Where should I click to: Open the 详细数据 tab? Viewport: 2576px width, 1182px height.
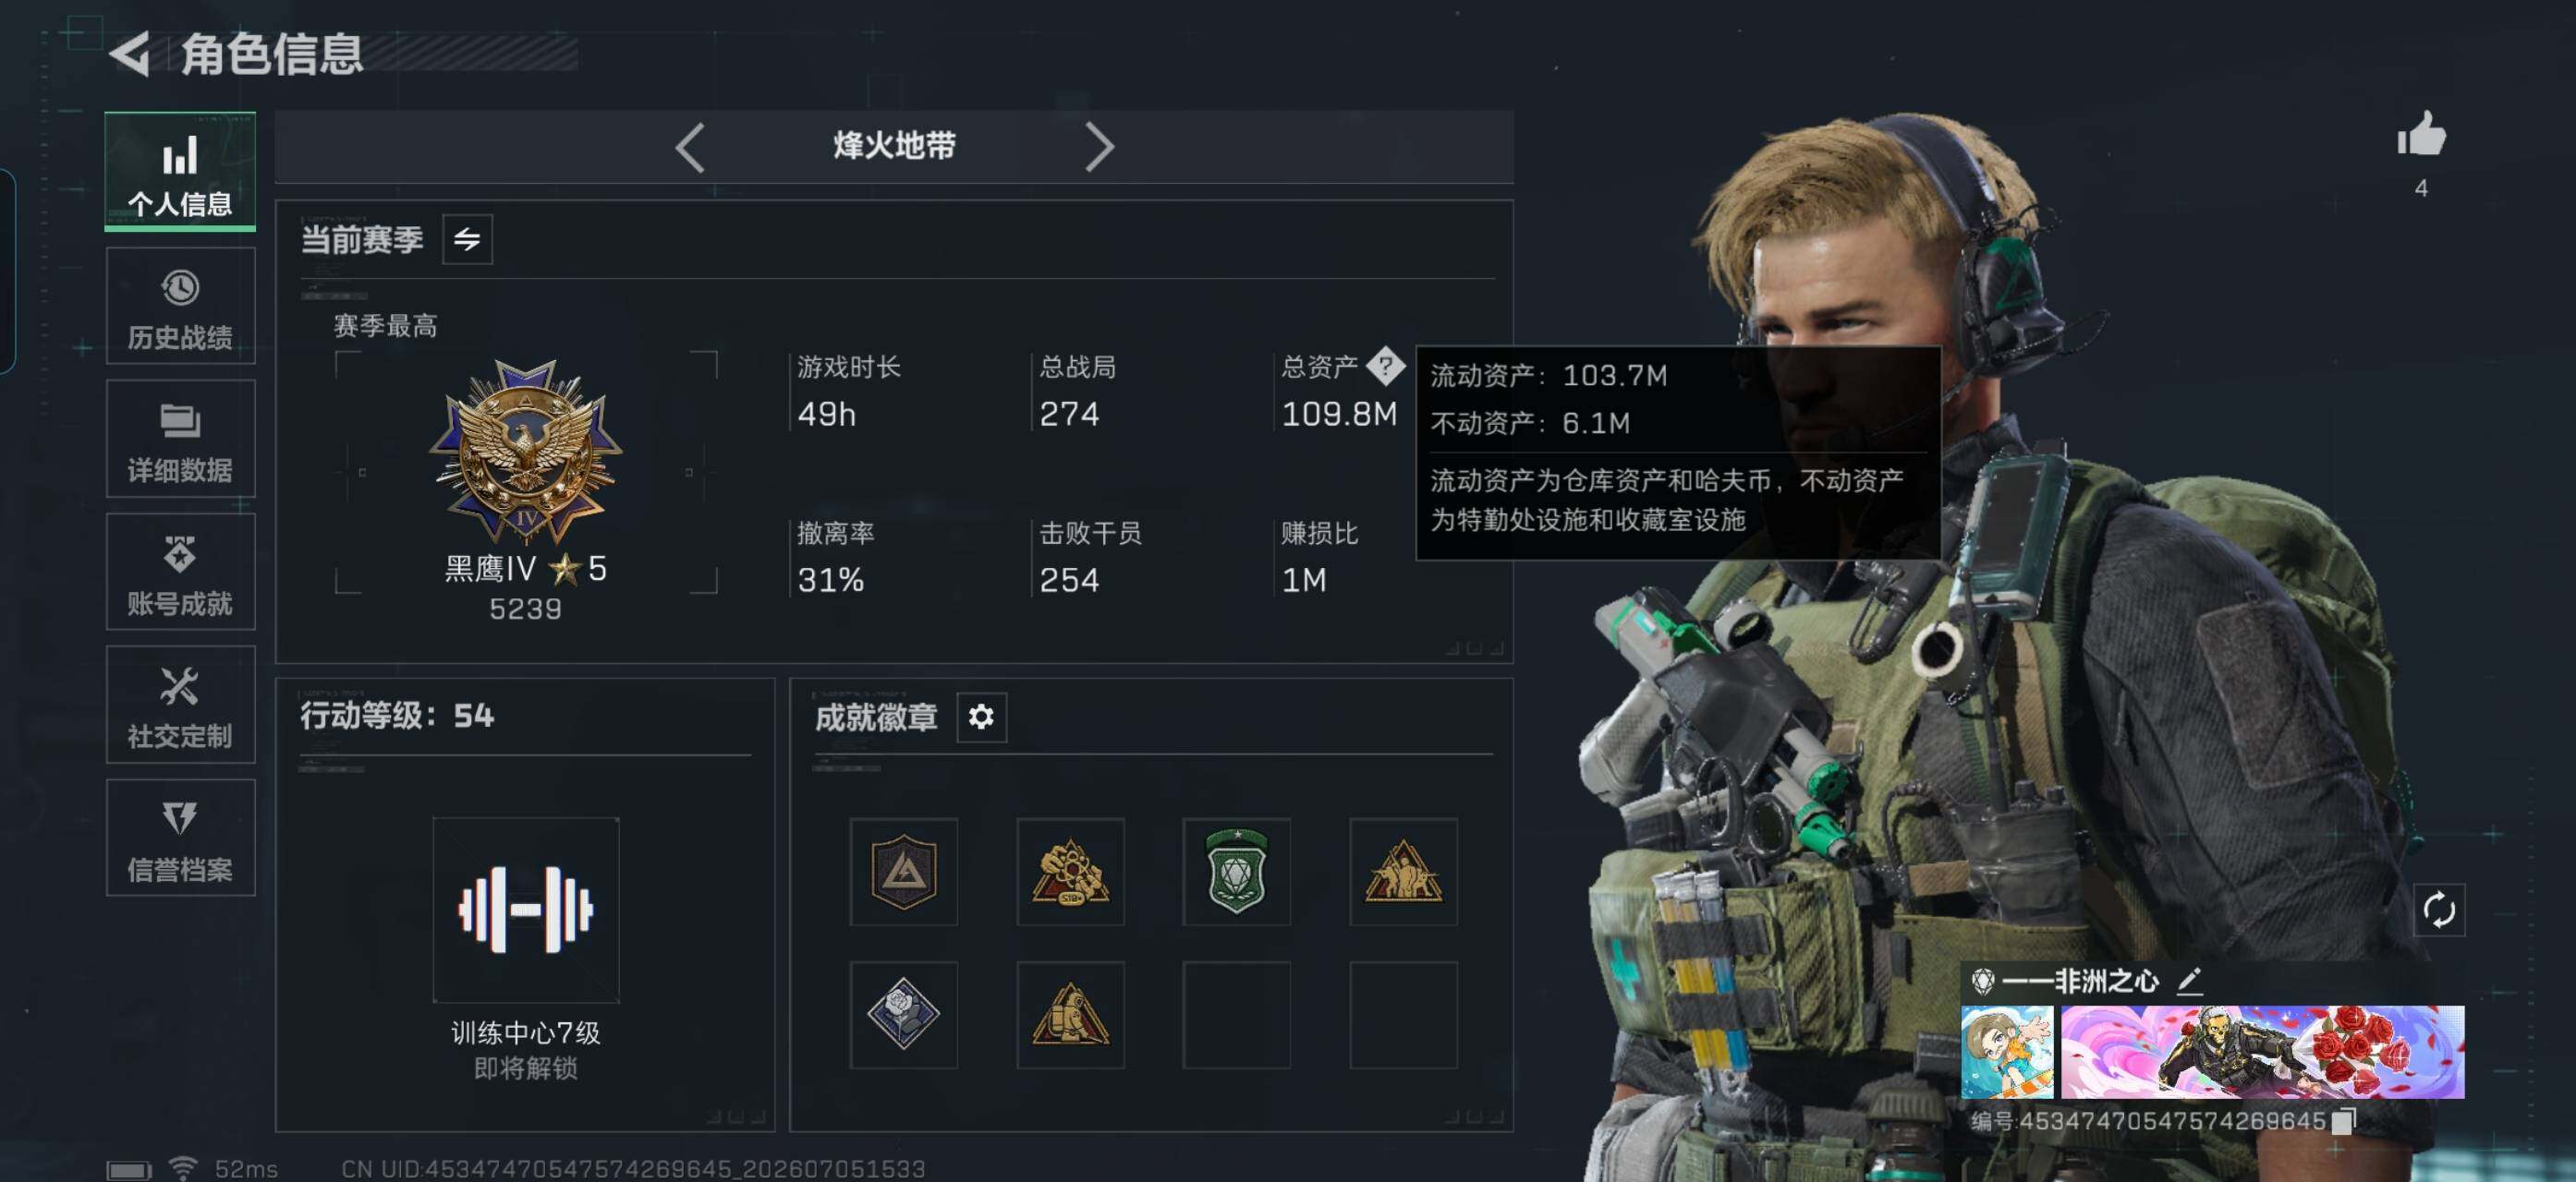tap(181, 439)
